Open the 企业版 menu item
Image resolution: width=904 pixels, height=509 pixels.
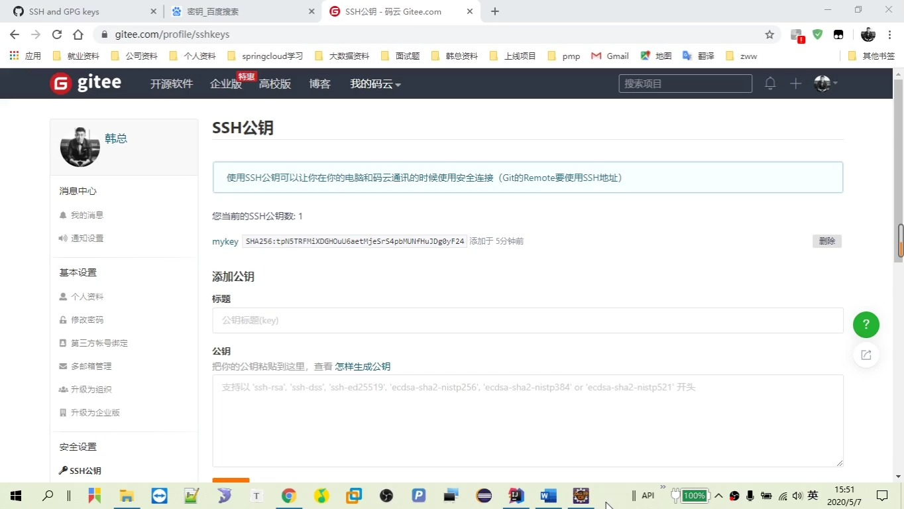(225, 84)
